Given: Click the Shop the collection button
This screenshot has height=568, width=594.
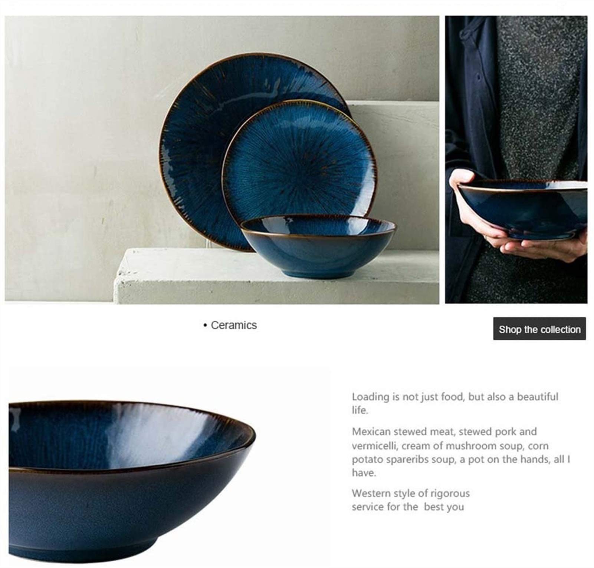Looking at the screenshot, I should [x=539, y=329].
